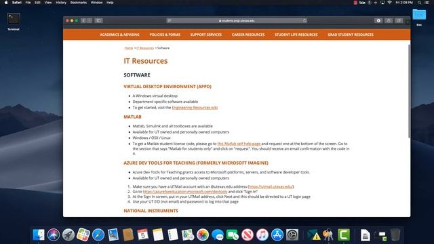Click Safari's Forward navigation button
Screen dimensions: 434x244
[x=90, y=20]
